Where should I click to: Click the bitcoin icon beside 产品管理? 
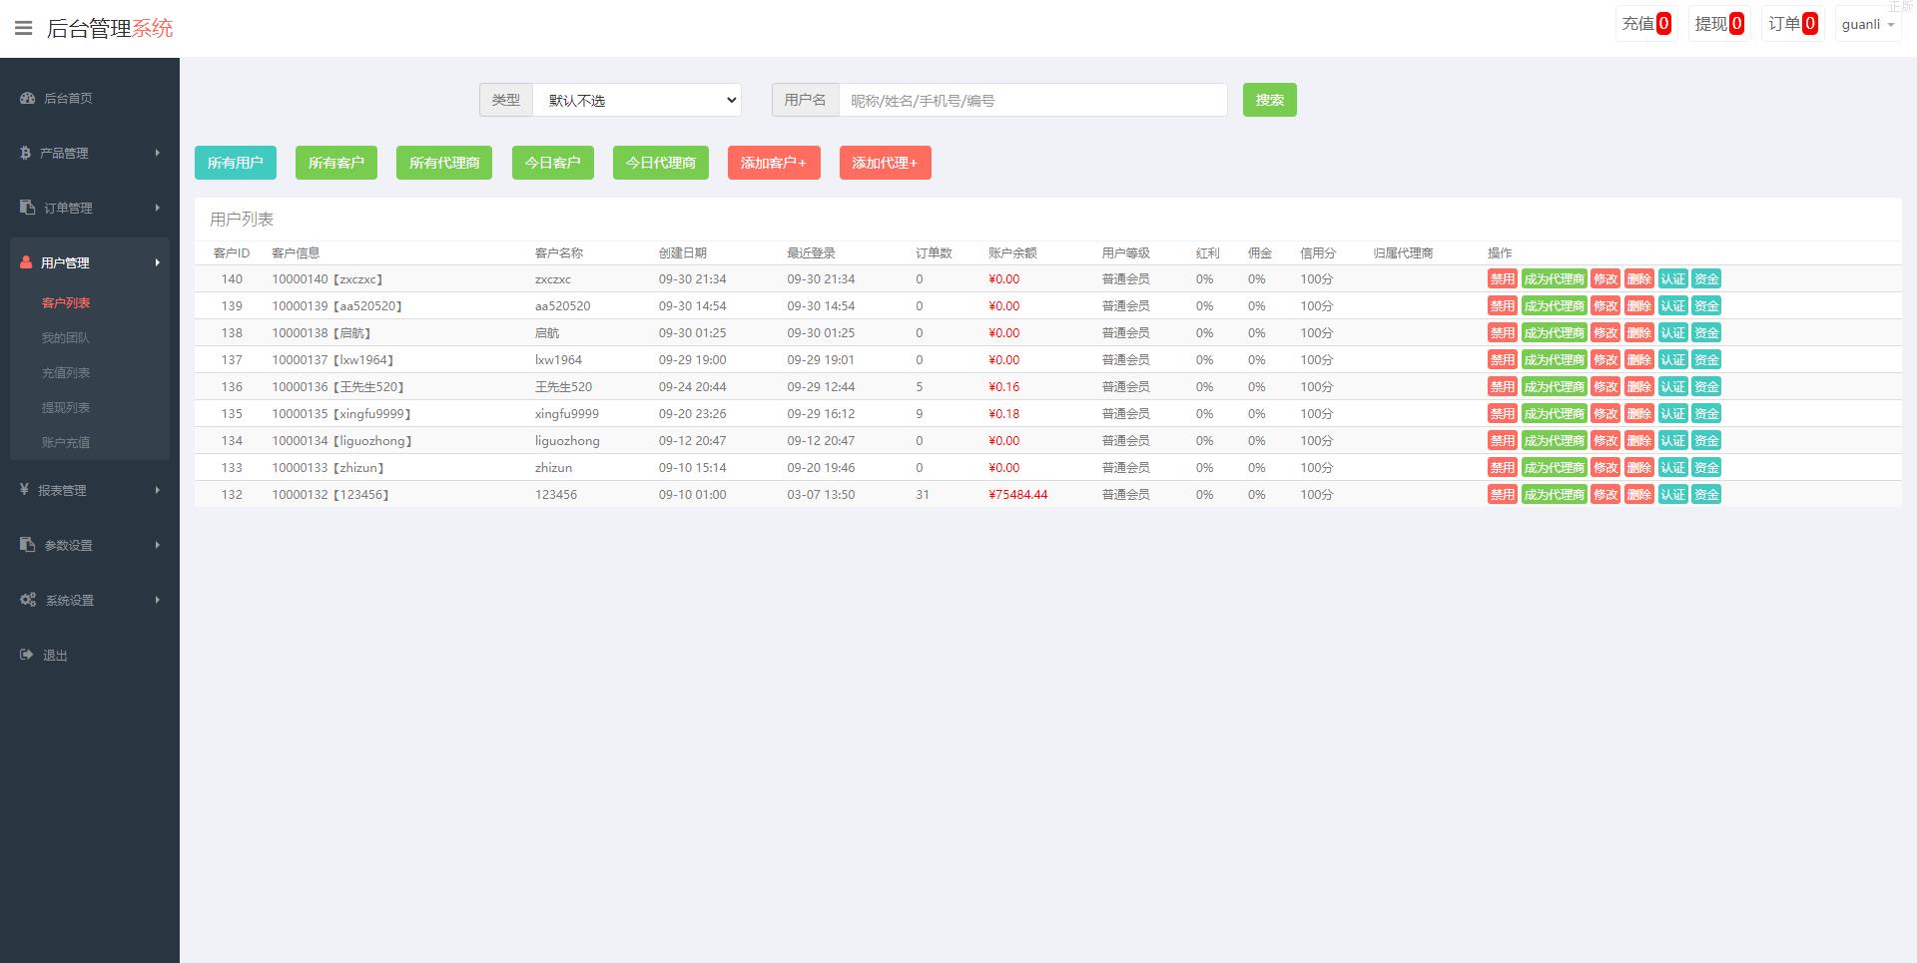[x=25, y=153]
